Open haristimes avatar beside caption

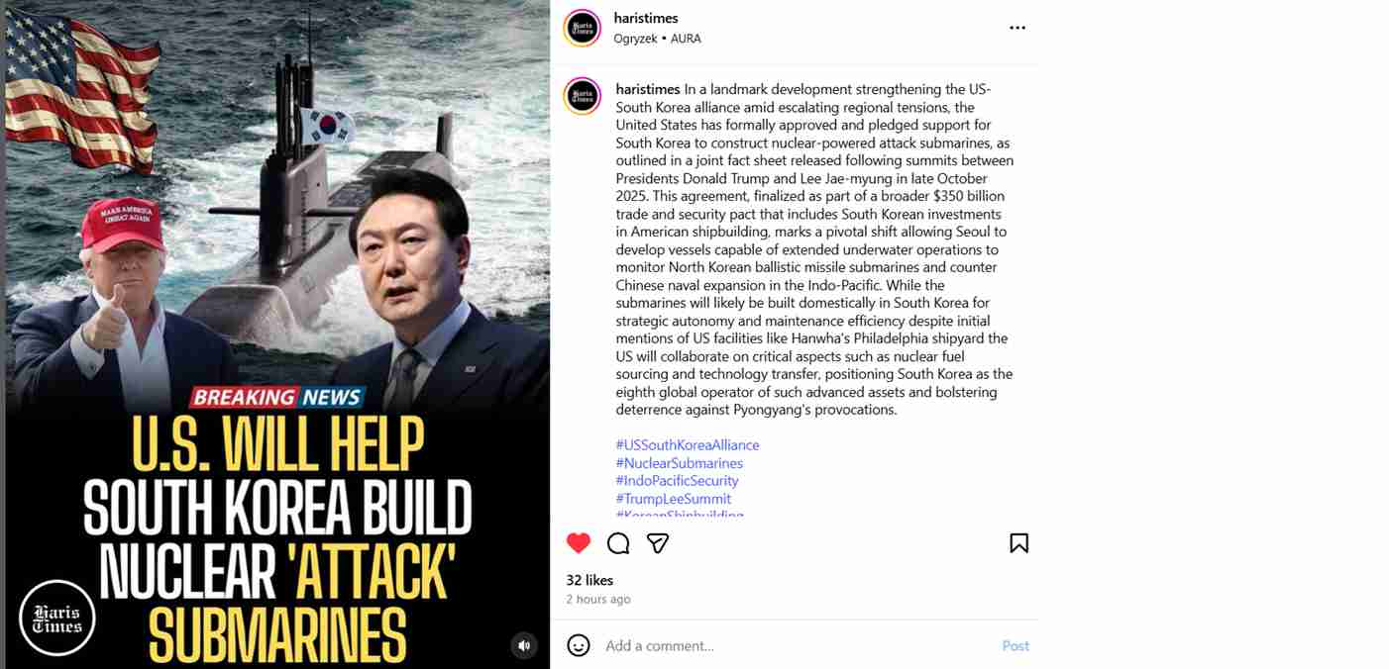pos(583,96)
